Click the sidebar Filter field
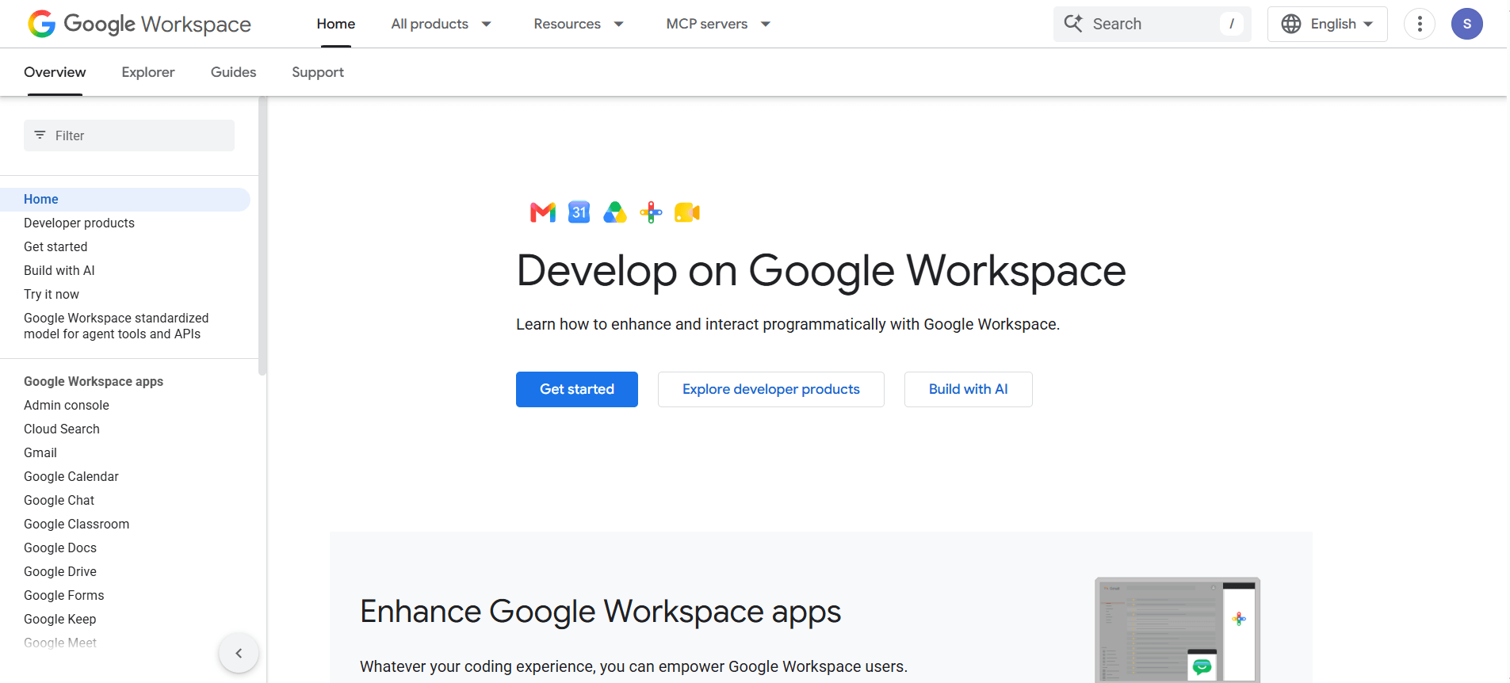Image resolution: width=1510 pixels, height=683 pixels. click(x=129, y=135)
